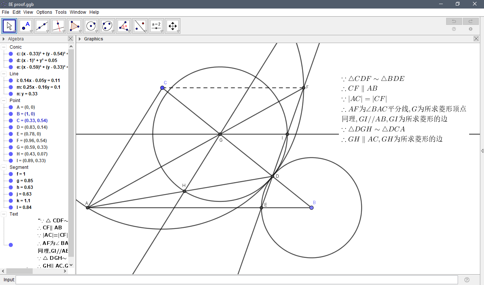This screenshot has height=285, width=484.
Task: Select the Line tool
Action: [42, 26]
